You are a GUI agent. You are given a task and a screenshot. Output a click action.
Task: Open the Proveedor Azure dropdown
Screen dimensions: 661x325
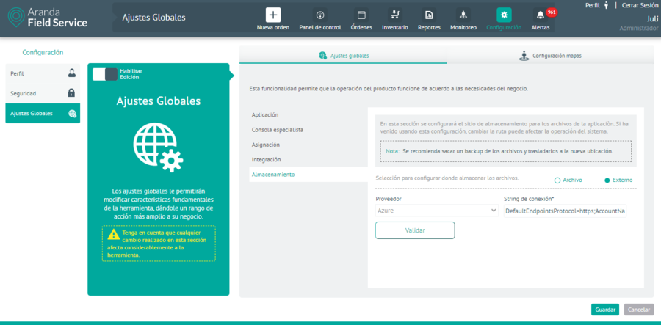tap(437, 211)
